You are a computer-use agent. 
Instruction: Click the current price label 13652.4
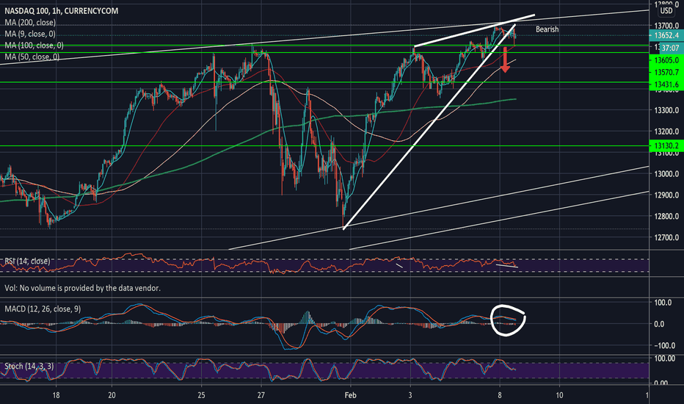[x=666, y=35]
